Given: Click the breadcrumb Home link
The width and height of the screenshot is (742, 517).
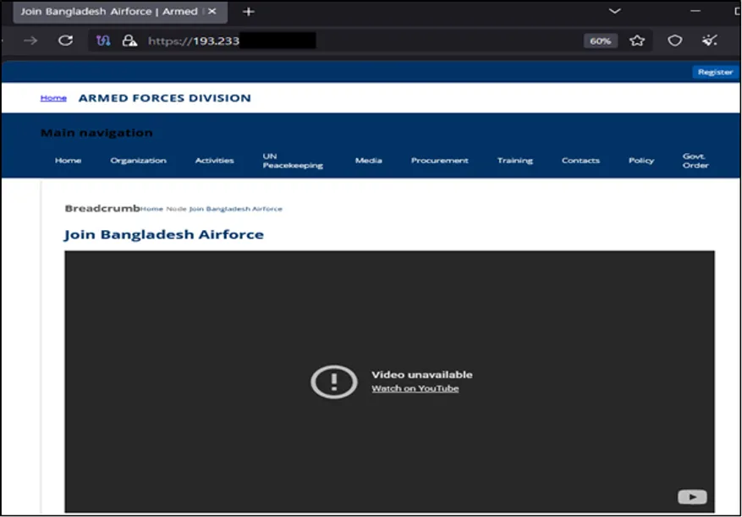Looking at the screenshot, I should [x=152, y=209].
